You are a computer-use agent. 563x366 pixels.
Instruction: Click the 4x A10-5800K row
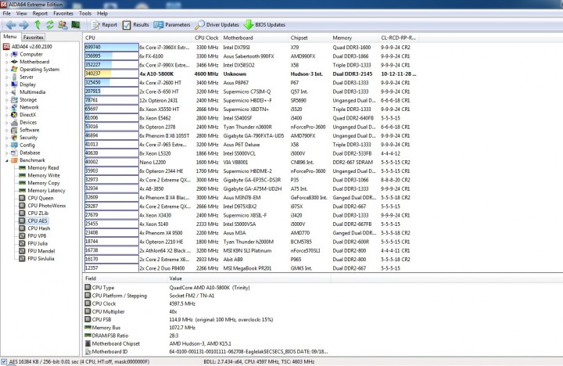[x=251, y=74]
